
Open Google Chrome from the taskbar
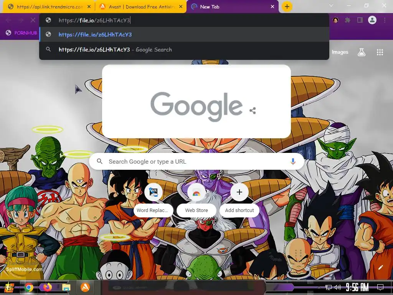(x=29, y=287)
